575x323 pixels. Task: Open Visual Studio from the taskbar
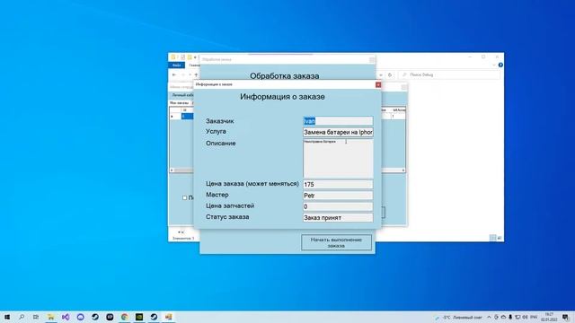(66, 317)
